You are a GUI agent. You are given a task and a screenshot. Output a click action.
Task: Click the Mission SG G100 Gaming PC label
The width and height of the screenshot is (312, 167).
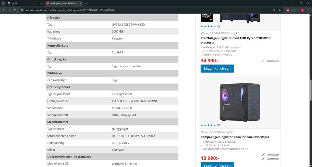(x=216, y=132)
